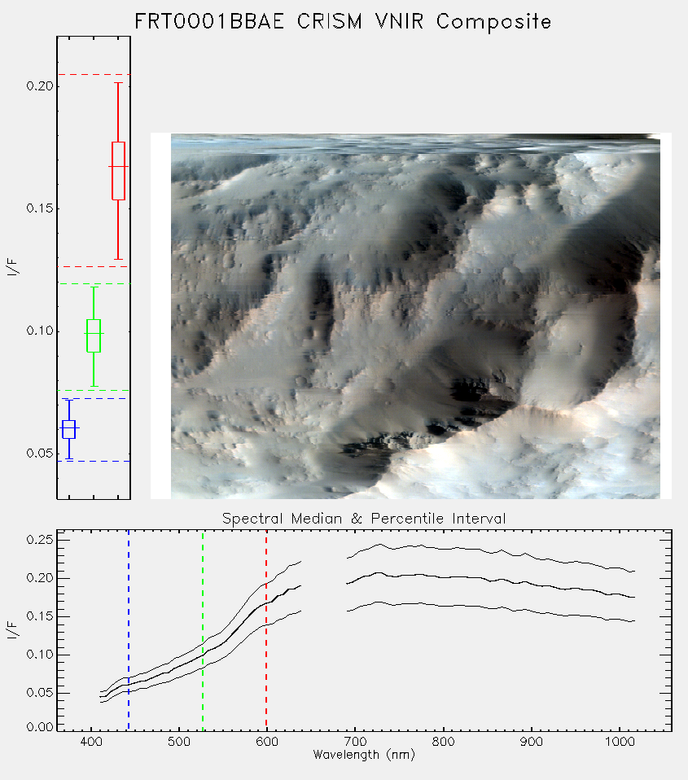The width and height of the screenshot is (688, 780).
Task: Click the lower blue dashed horizontal limit line
Action: coord(94,461)
